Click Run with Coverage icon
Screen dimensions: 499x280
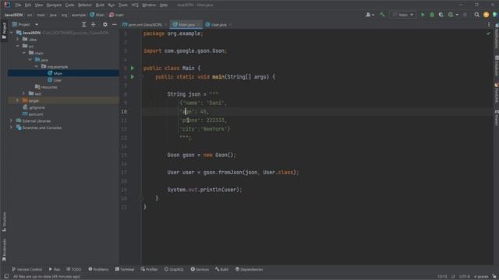coord(441,15)
